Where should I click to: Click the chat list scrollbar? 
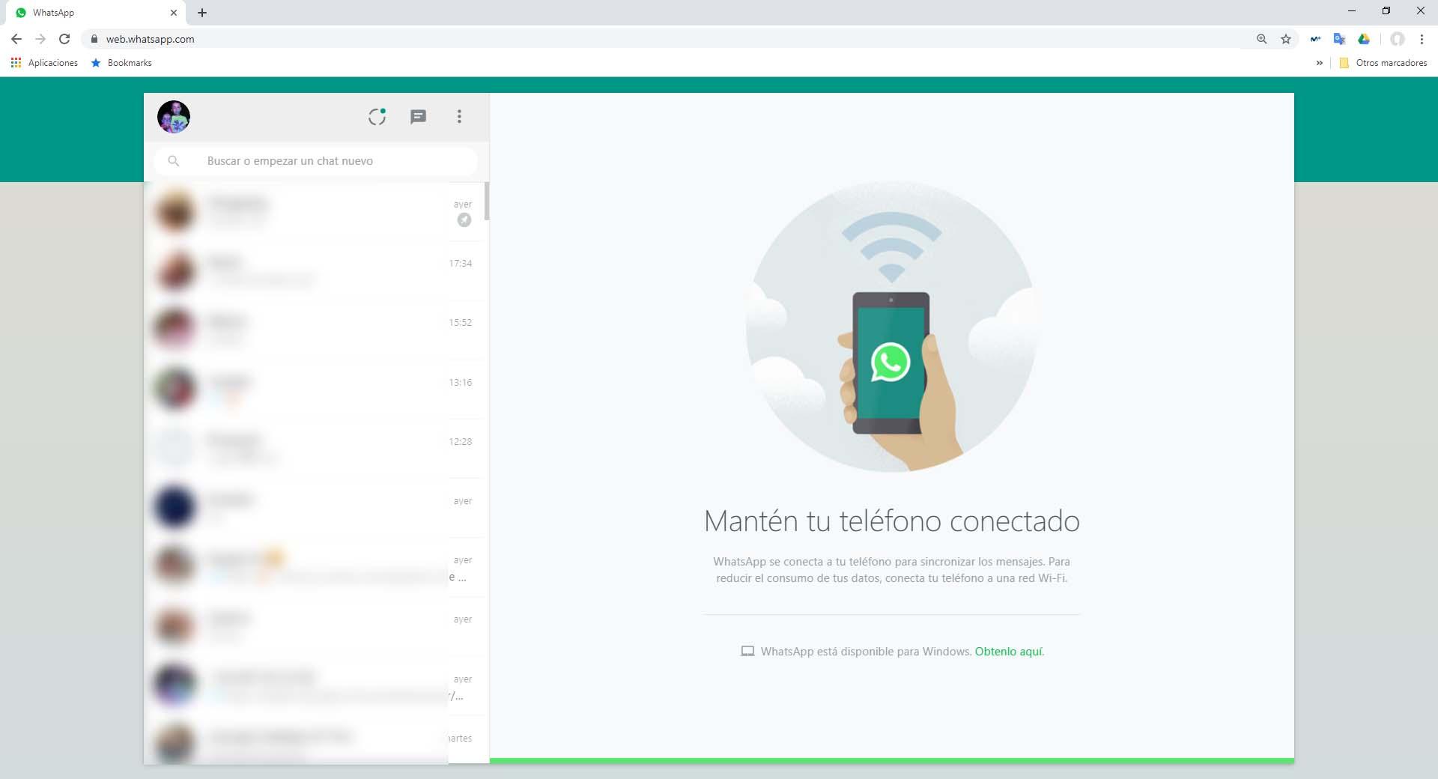click(x=487, y=201)
